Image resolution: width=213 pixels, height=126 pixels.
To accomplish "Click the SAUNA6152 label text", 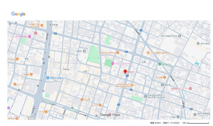I will click(x=166, y=64).
